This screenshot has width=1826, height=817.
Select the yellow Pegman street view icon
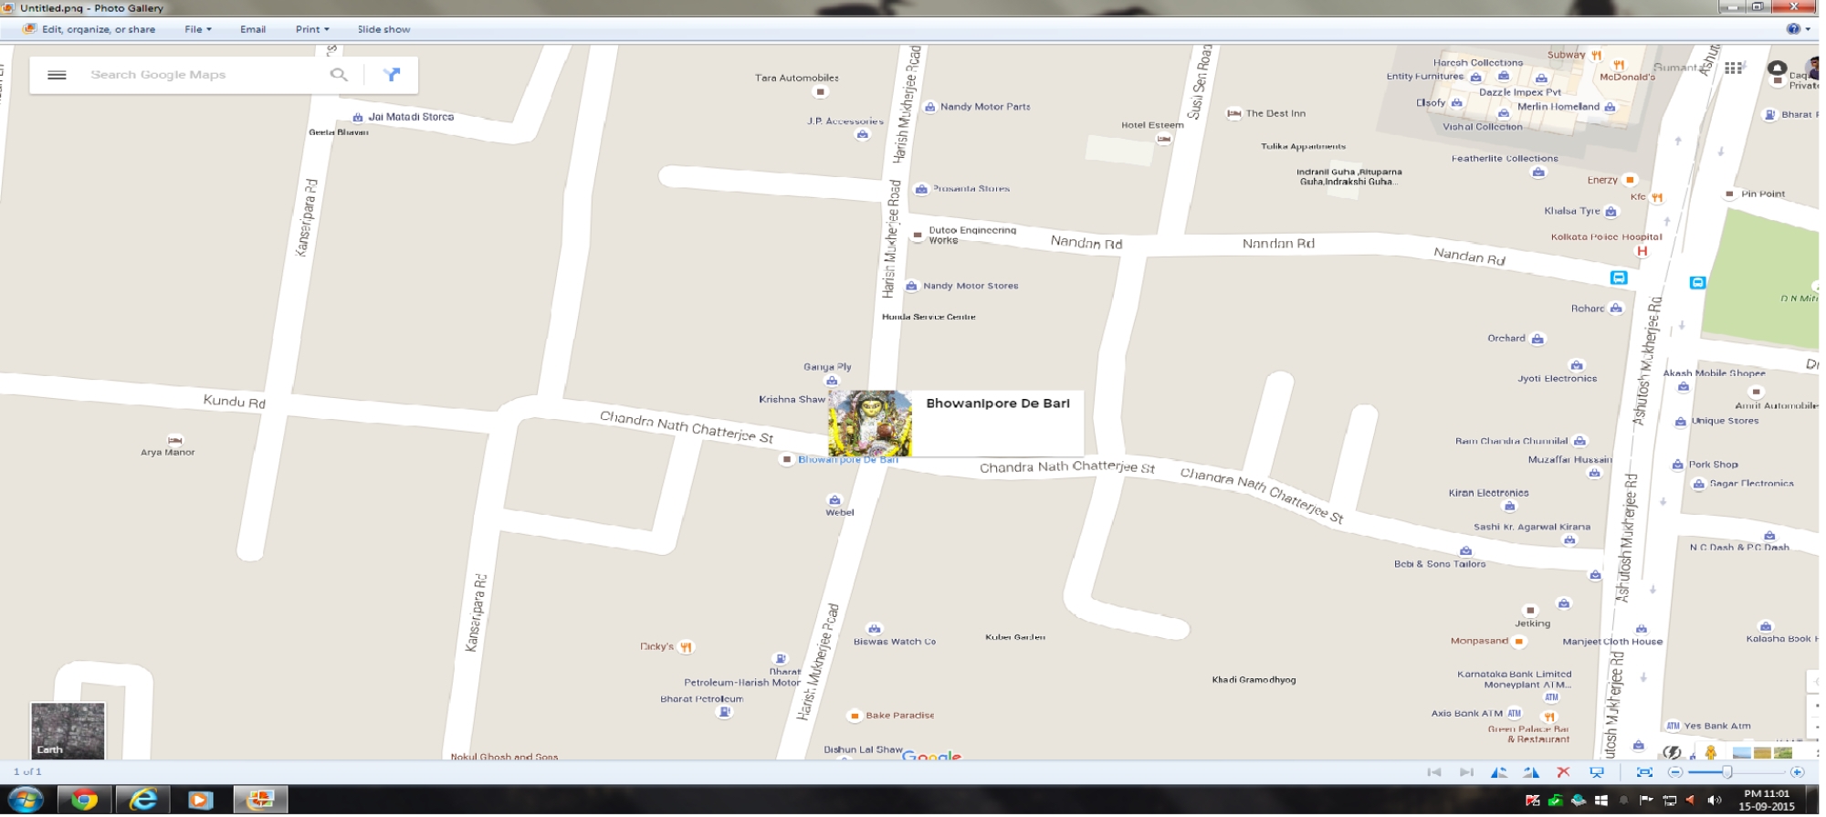[x=1711, y=753]
